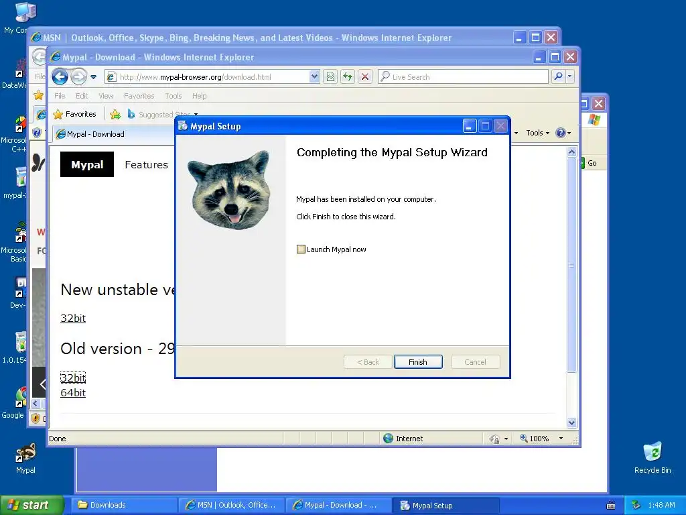
Task: Click Internet zone globe in status bar
Action: pos(388,439)
